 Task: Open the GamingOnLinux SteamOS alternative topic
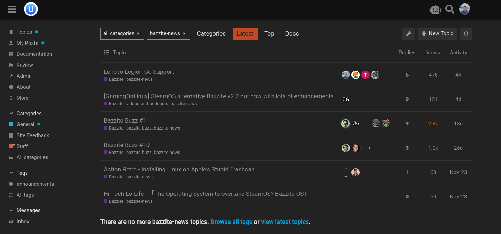pyautogui.click(x=219, y=96)
